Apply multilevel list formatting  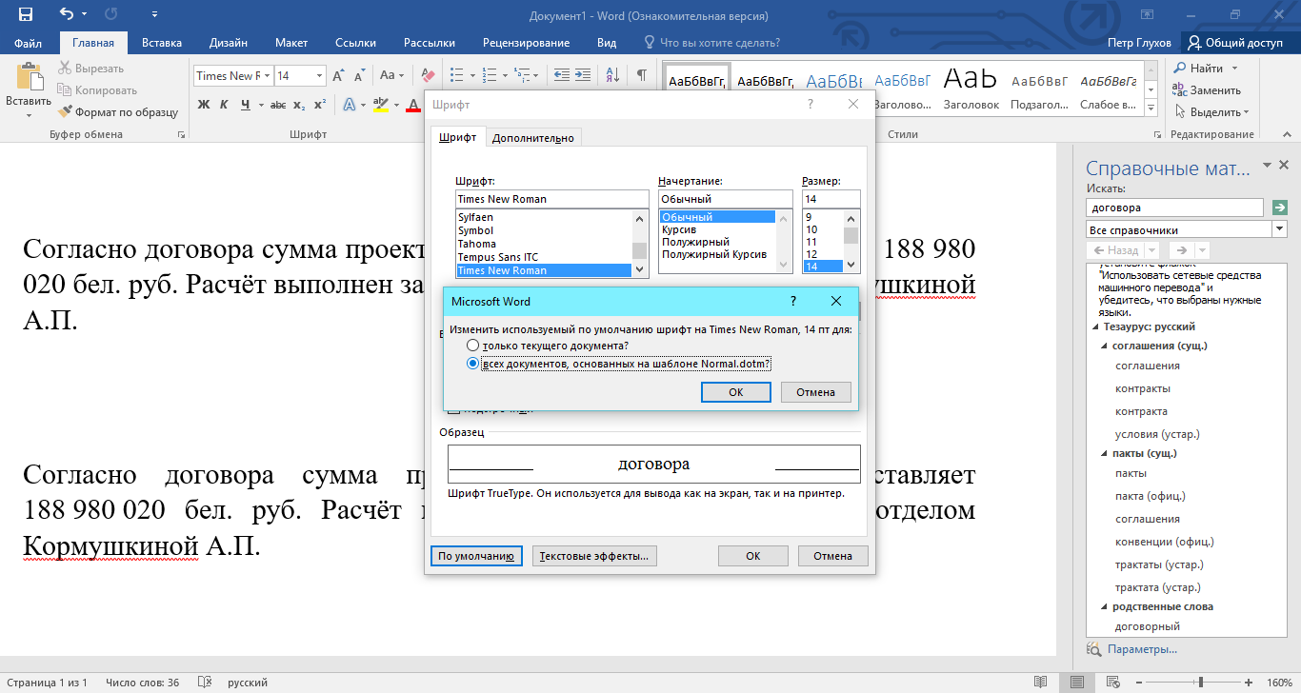pyautogui.click(x=524, y=75)
